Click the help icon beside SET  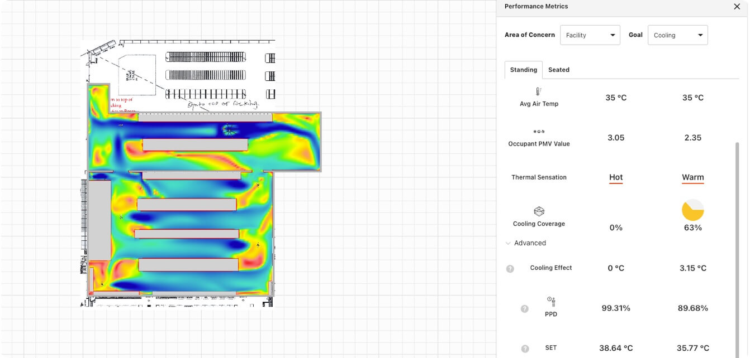pyautogui.click(x=524, y=349)
